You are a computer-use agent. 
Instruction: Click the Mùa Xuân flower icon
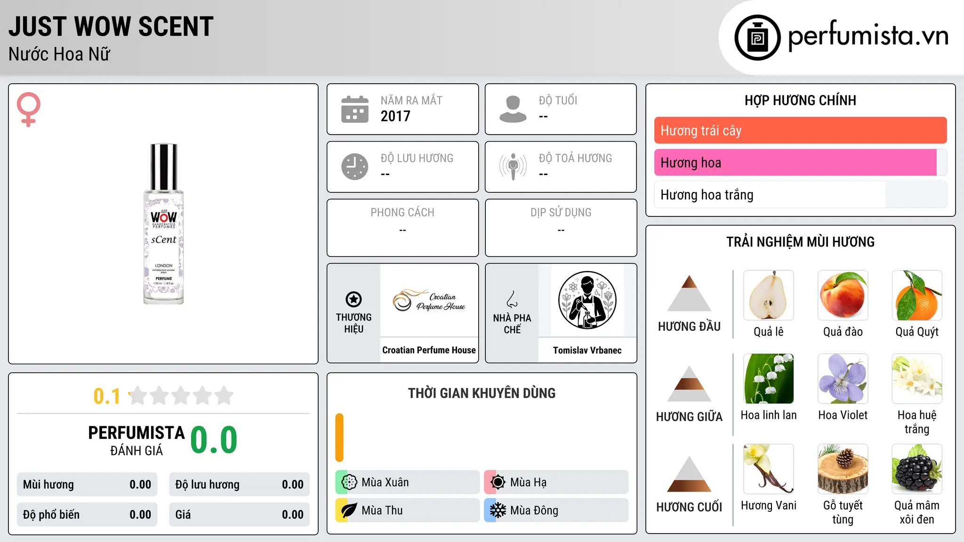coord(349,482)
